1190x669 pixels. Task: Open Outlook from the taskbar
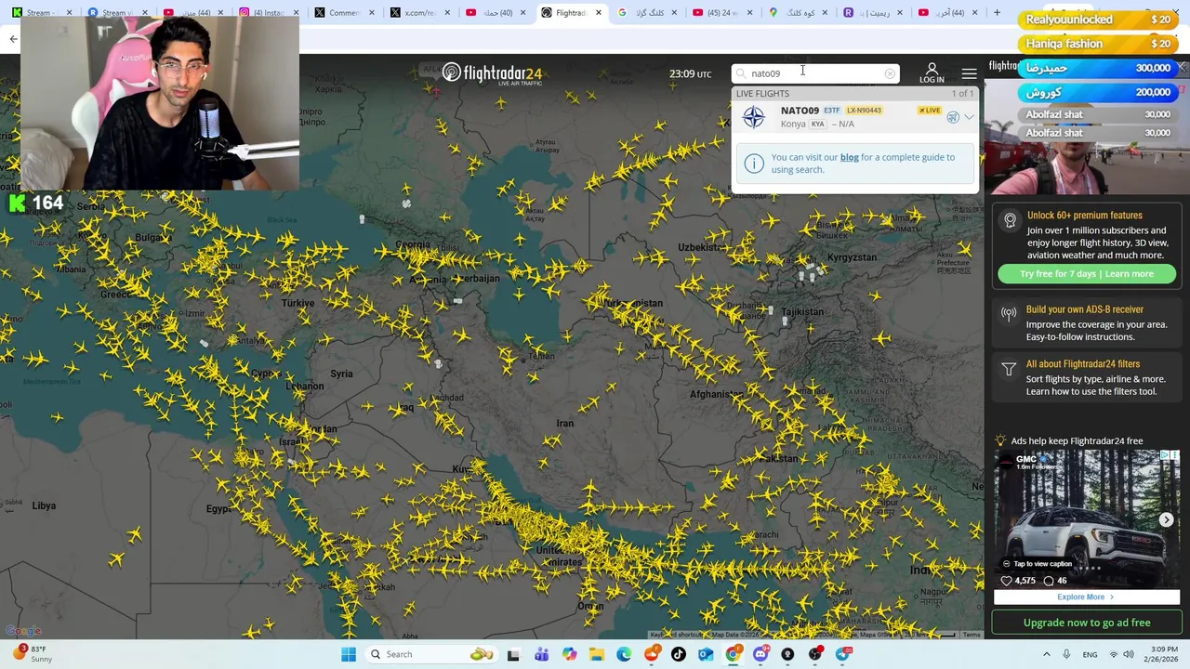click(706, 654)
